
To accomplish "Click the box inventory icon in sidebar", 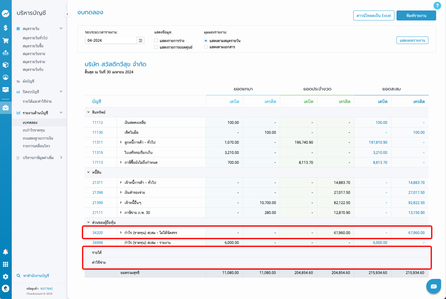I will click(x=6, y=65).
